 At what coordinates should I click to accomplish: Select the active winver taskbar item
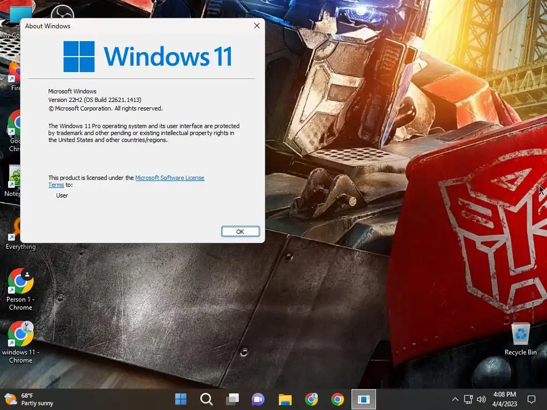coord(363,399)
